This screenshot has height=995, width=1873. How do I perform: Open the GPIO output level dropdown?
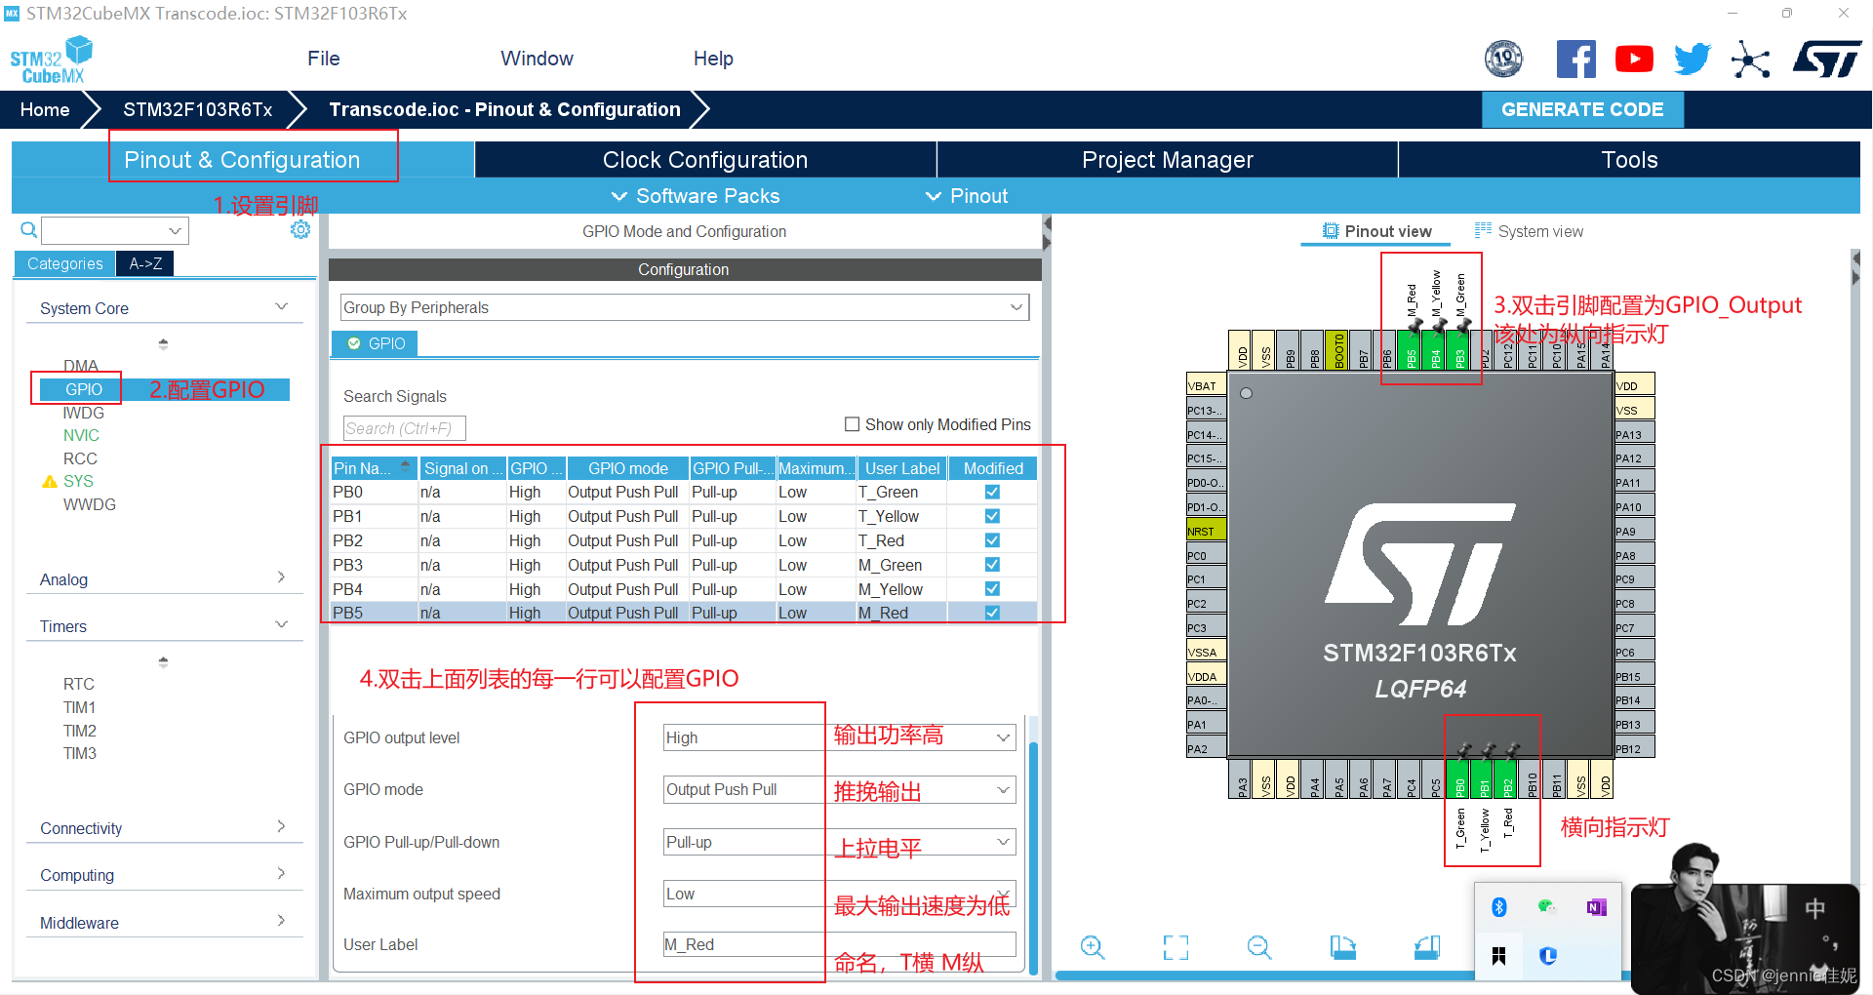coord(839,737)
